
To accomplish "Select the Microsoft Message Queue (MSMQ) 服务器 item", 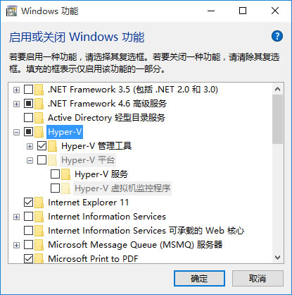I will (x=135, y=245).
